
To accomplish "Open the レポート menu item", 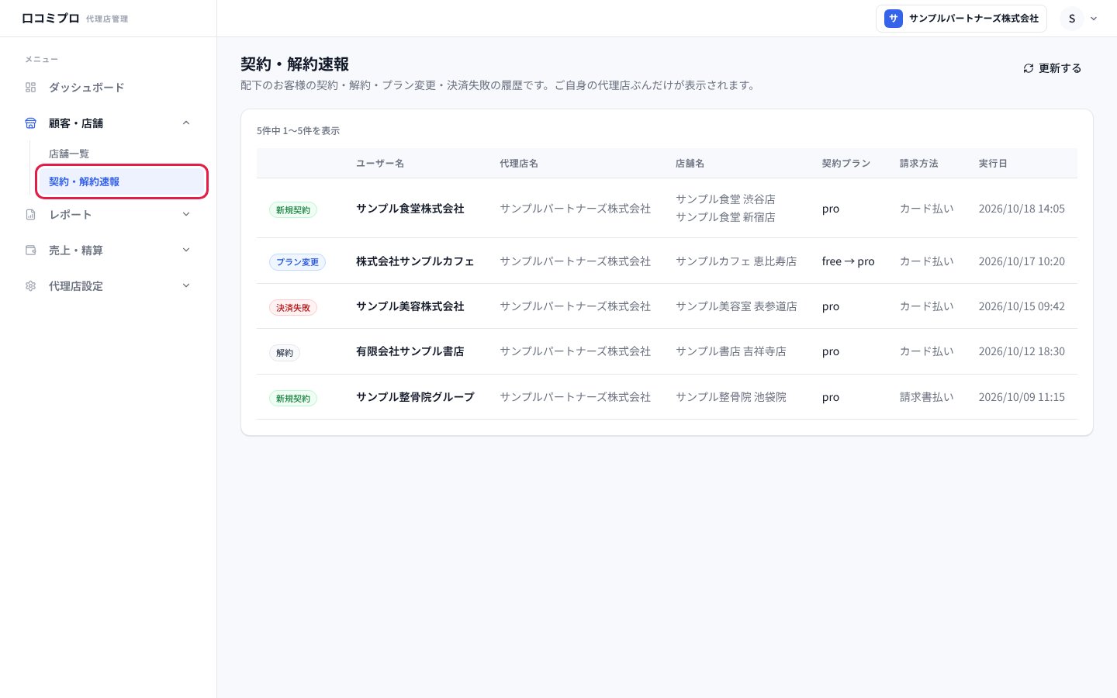I will pos(108,215).
